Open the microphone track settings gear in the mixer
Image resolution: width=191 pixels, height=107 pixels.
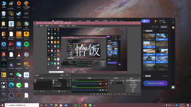[106, 84]
